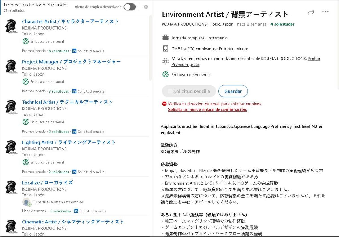This screenshot has width=339, height=237.
Task: Click the briefcase icon for Jornada completa
Action: 166,38
